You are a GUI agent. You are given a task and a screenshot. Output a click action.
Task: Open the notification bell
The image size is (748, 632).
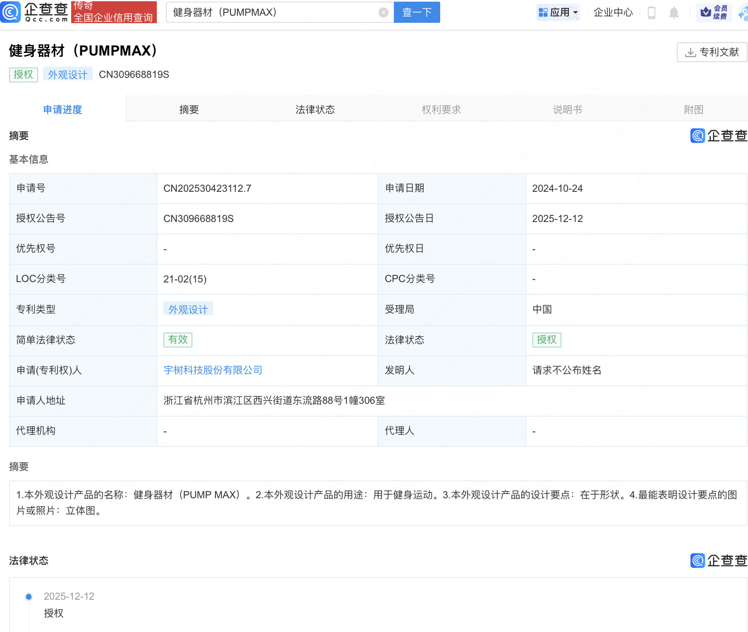pos(674,13)
